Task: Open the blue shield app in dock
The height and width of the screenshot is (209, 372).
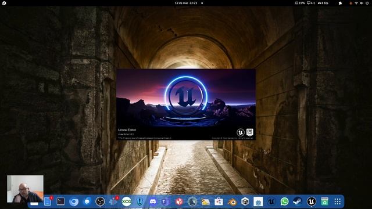Action: tap(139, 201)
